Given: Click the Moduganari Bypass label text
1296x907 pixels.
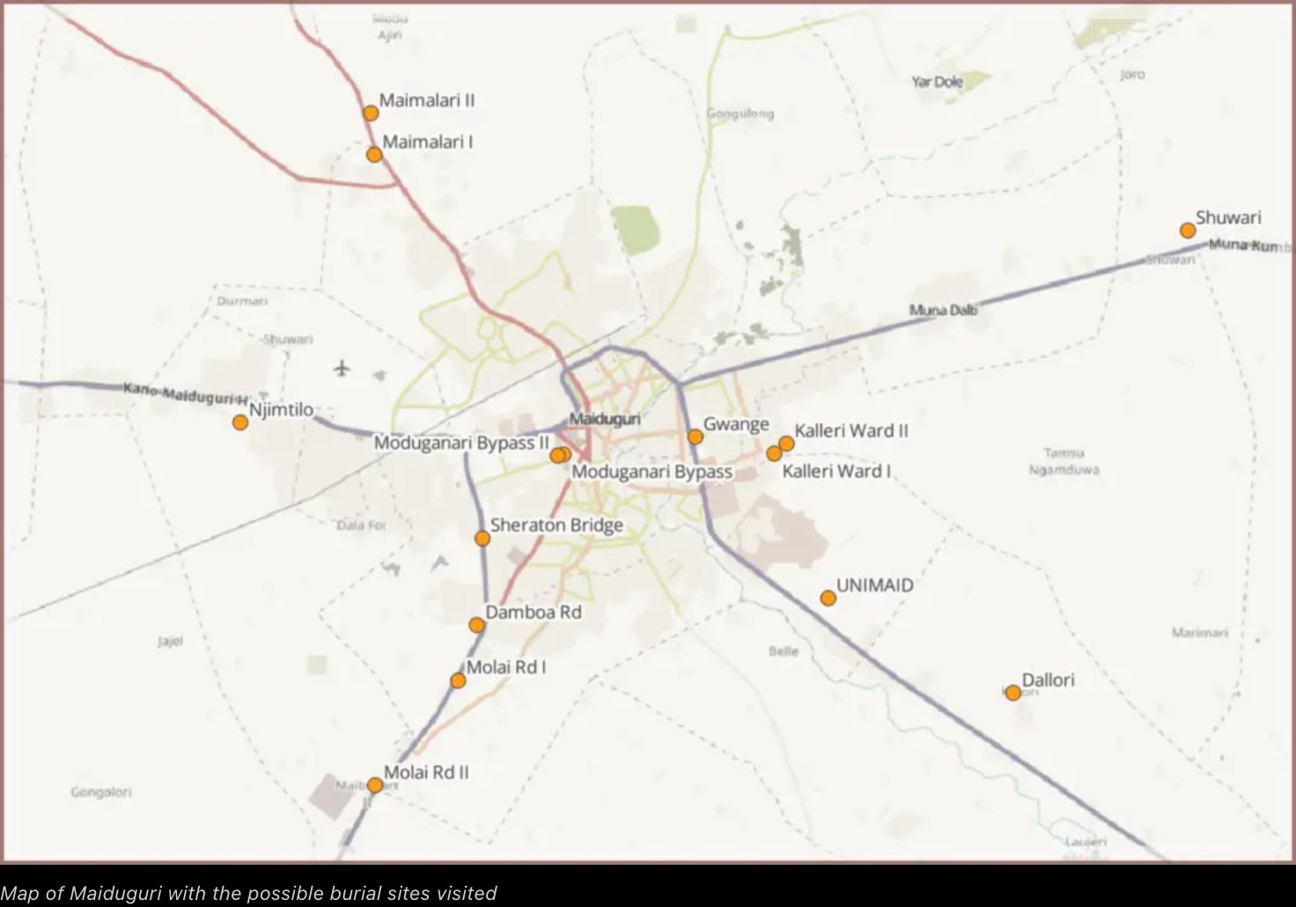Looking at the screenshot, I should [652, 471].
